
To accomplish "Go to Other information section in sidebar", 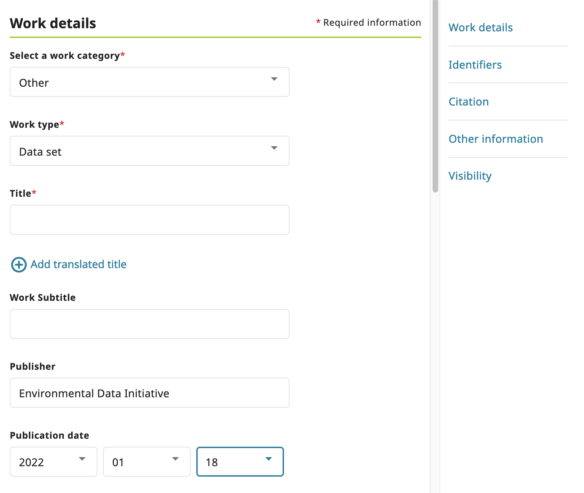I will coord(496,139).
